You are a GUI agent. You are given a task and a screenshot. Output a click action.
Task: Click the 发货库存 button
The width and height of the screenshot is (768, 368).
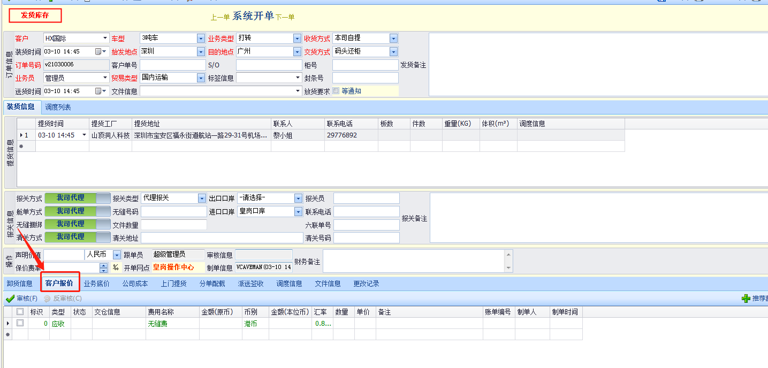coord(35,16)
